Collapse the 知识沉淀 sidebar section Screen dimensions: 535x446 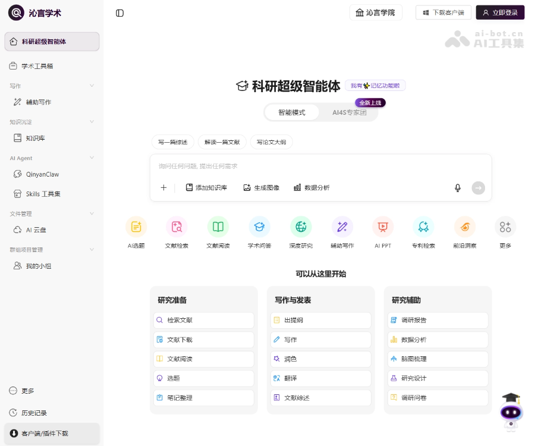coord(92,122)
